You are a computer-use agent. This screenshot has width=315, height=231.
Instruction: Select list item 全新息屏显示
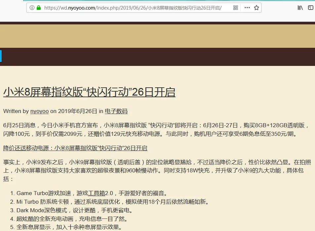click(66, 227)
